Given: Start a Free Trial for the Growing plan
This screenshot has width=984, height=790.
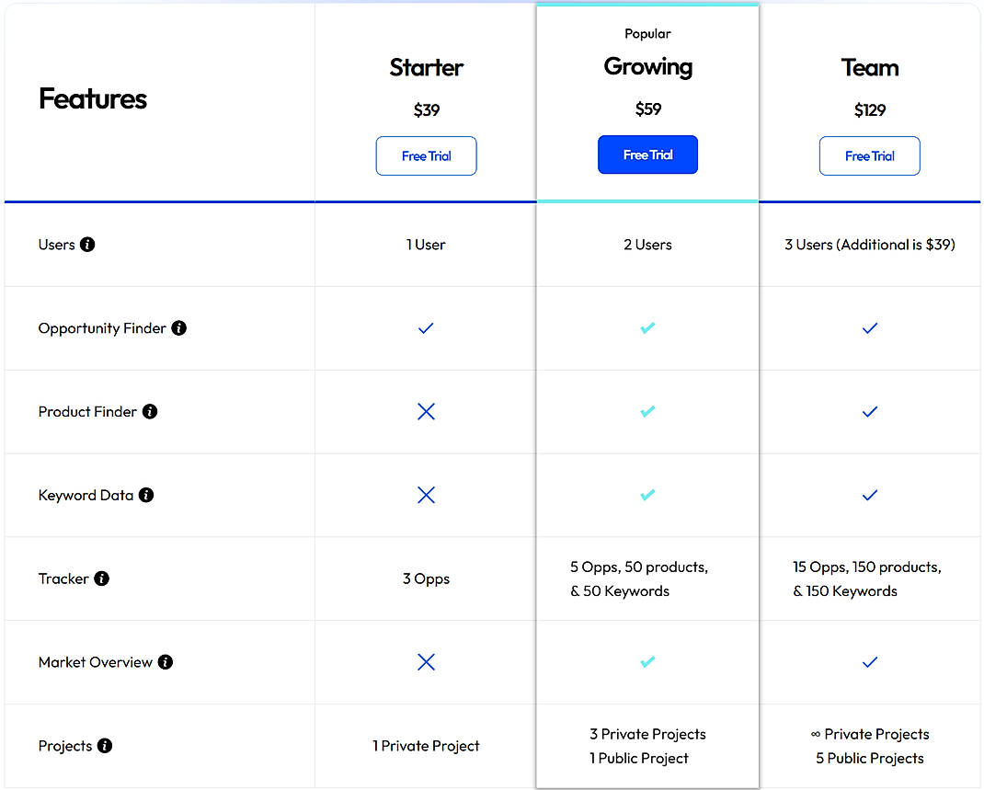Looking at the screenshot, I should [647, 155].
